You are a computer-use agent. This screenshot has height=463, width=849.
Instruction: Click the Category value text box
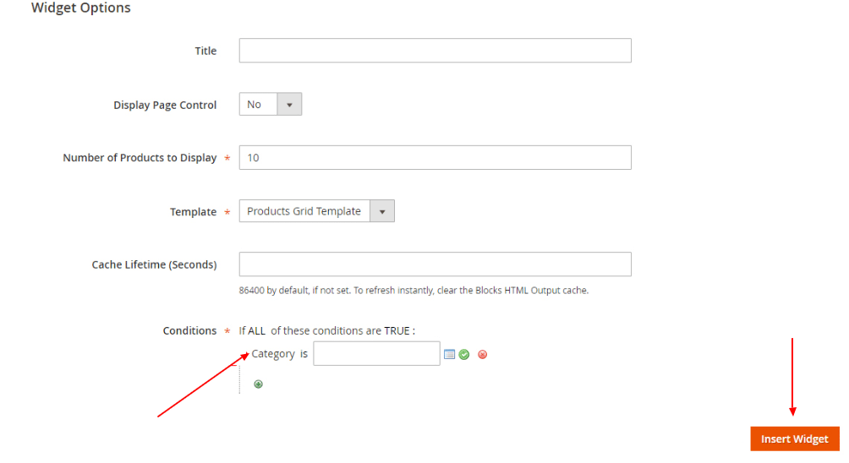pyautogui.click(x=376, y=354)
